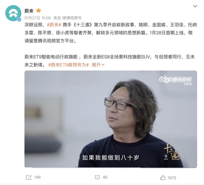Open the post timestamp 01月27日 10:08
Image resolution: width=204 pixels, height=185 pixels.
pos(38,18)
